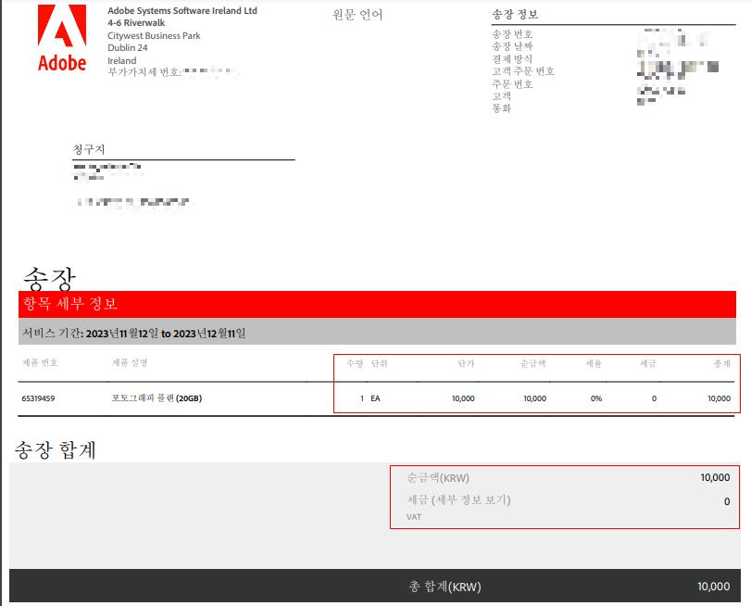
Task: Click the '단위' unit column header
Action: (380, 363)
